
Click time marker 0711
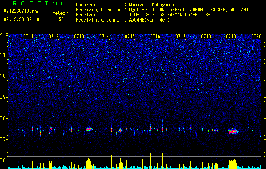click(x=28, y=36)
